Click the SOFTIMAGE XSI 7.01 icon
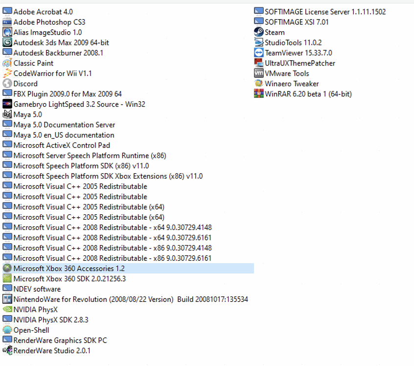Viewport: 414px width, 366px height. point(259,22)
